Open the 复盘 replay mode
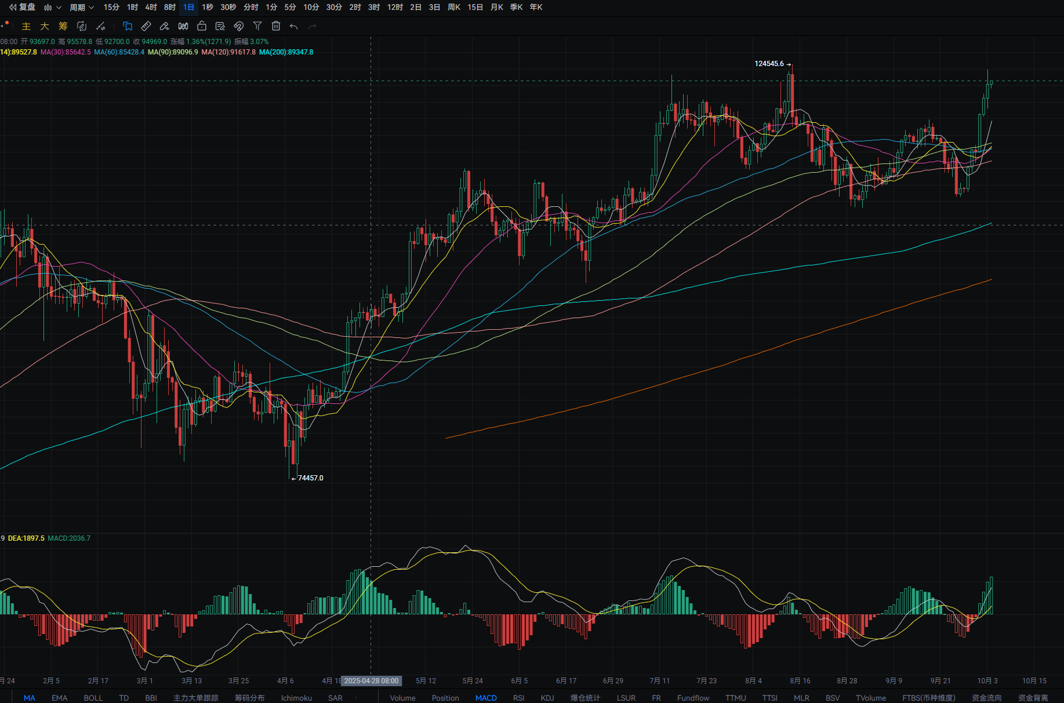 [x=22, y=8]
